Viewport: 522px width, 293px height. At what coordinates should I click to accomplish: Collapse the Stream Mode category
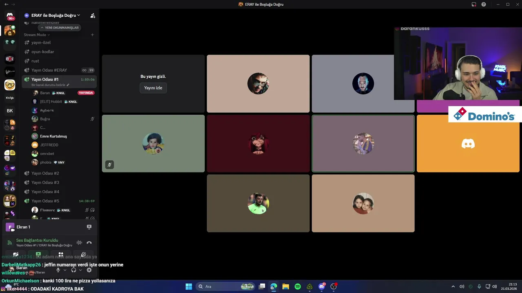37,35
